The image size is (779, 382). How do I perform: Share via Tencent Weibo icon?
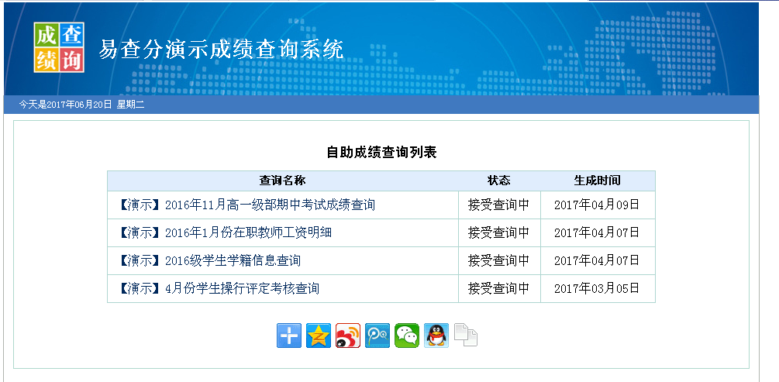pos(377,336)
